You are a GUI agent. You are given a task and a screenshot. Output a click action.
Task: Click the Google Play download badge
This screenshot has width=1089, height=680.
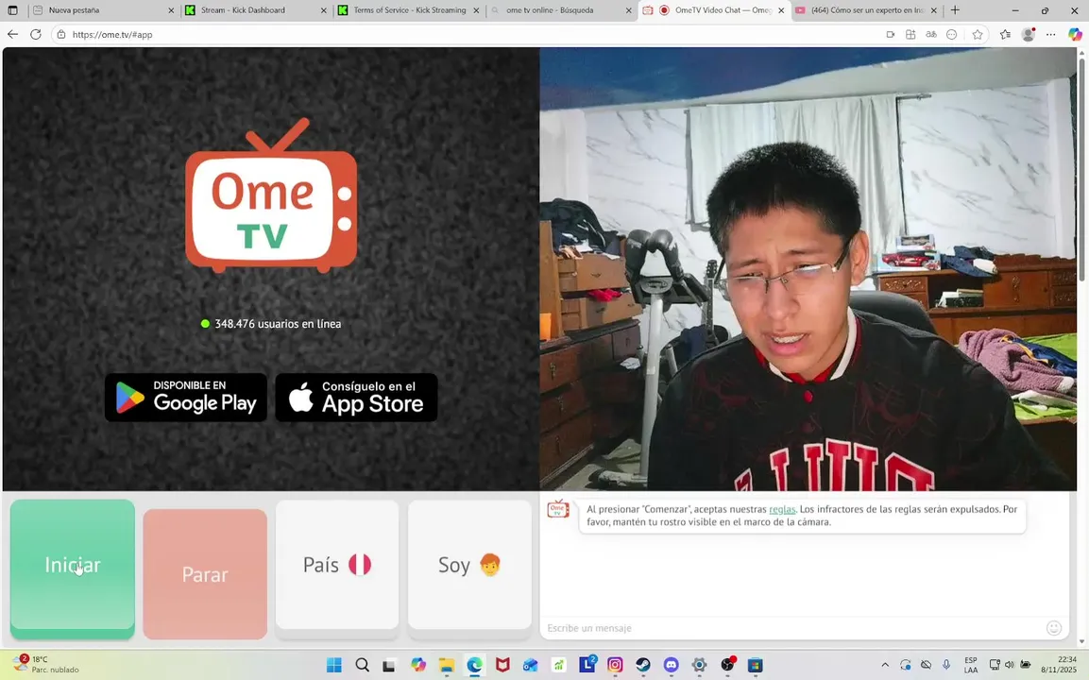tap(185, 398)
